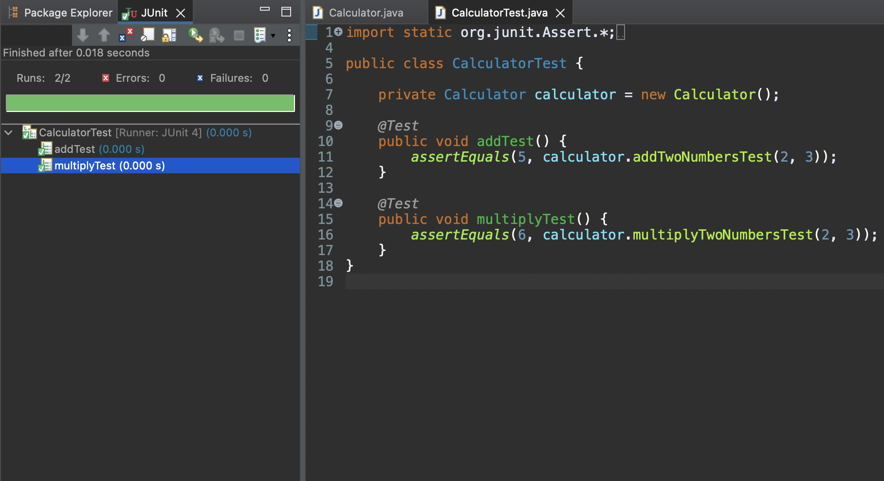The width and height of the screenshot is (884, 481).
Task: Go to next failed test arrow
Action: pos(83,35)
